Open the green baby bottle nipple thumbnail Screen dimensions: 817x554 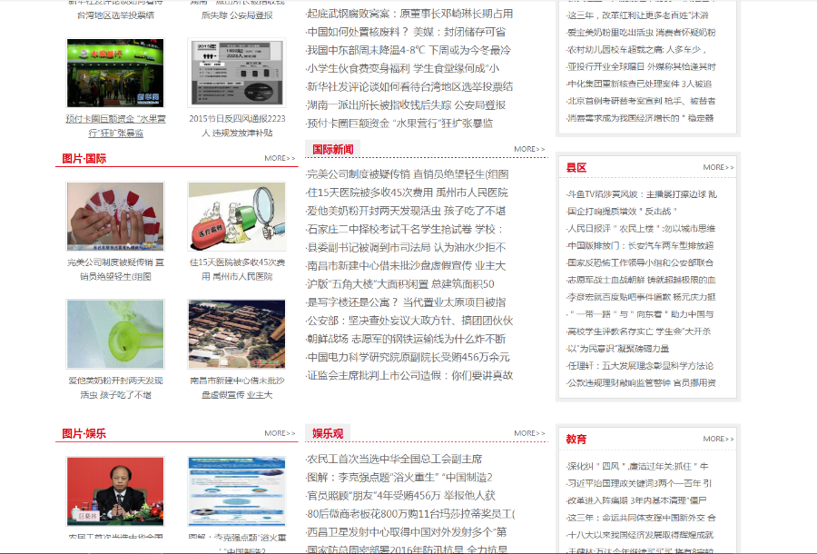tap(115, 334)
